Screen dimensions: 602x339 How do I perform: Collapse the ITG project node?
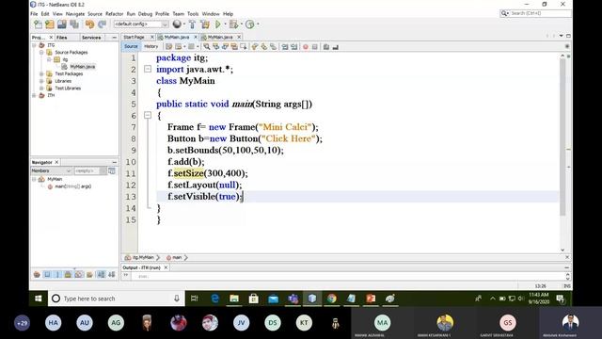[x=34, y=45]
